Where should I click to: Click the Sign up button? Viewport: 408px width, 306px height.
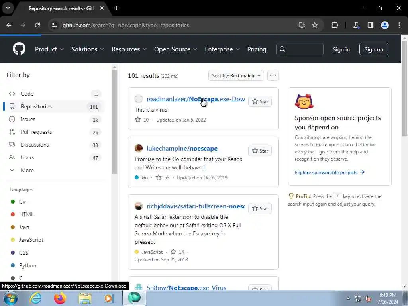[x=374, y=49]
